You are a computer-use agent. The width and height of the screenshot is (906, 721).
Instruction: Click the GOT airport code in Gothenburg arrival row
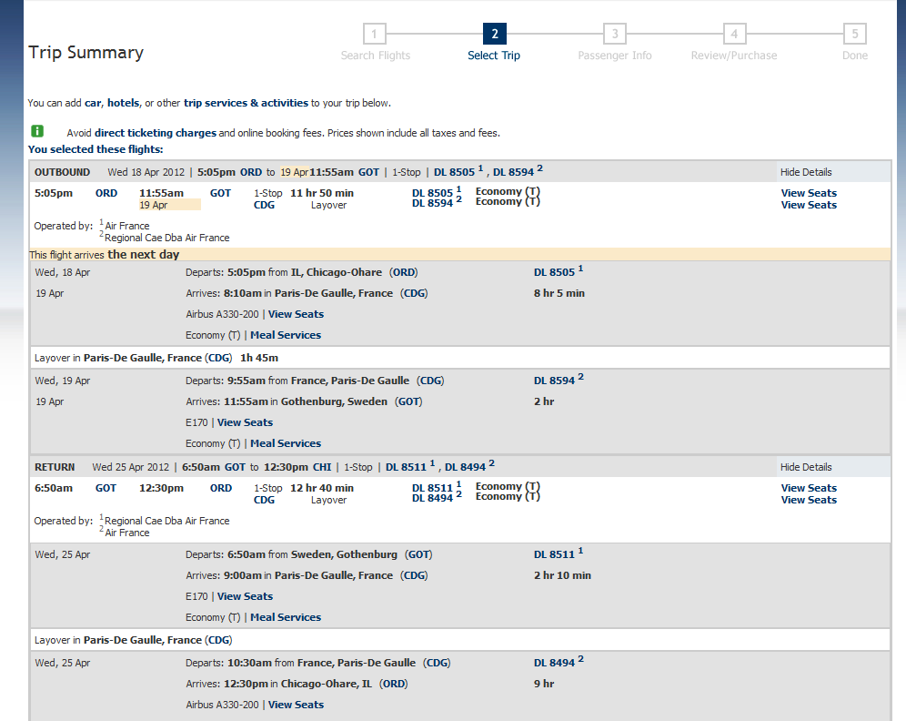point(409,401)
